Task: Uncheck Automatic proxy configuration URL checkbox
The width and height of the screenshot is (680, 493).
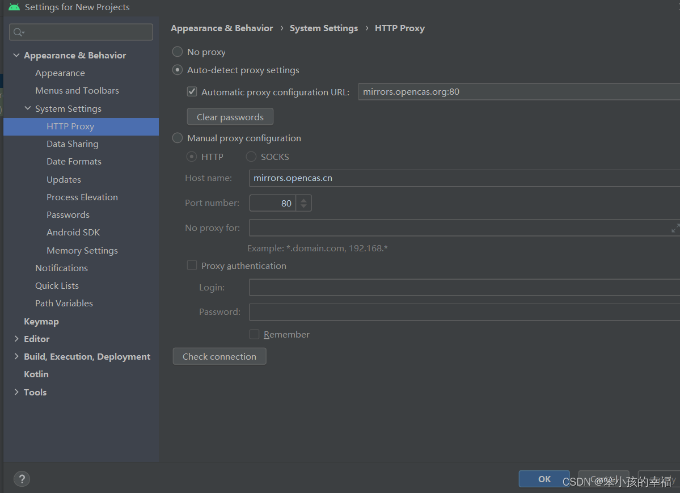Action: click(x=192, y=91)
